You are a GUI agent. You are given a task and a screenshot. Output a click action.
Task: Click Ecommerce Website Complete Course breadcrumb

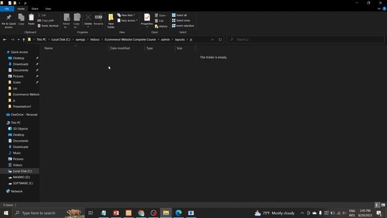point(130,39)
